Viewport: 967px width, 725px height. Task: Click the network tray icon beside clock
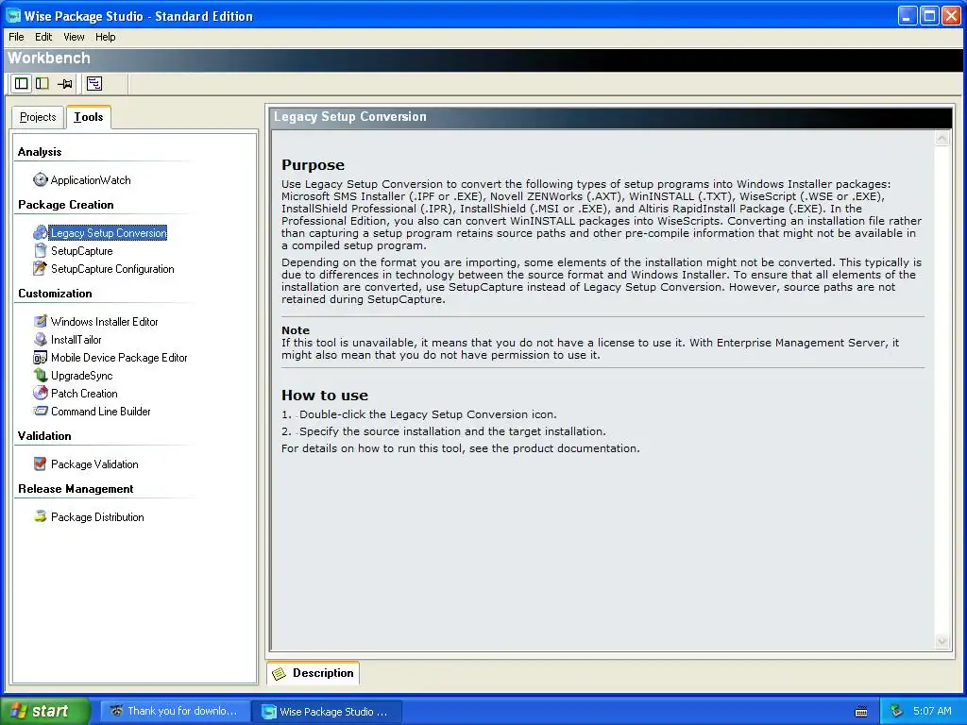click(x=896, y=711)
